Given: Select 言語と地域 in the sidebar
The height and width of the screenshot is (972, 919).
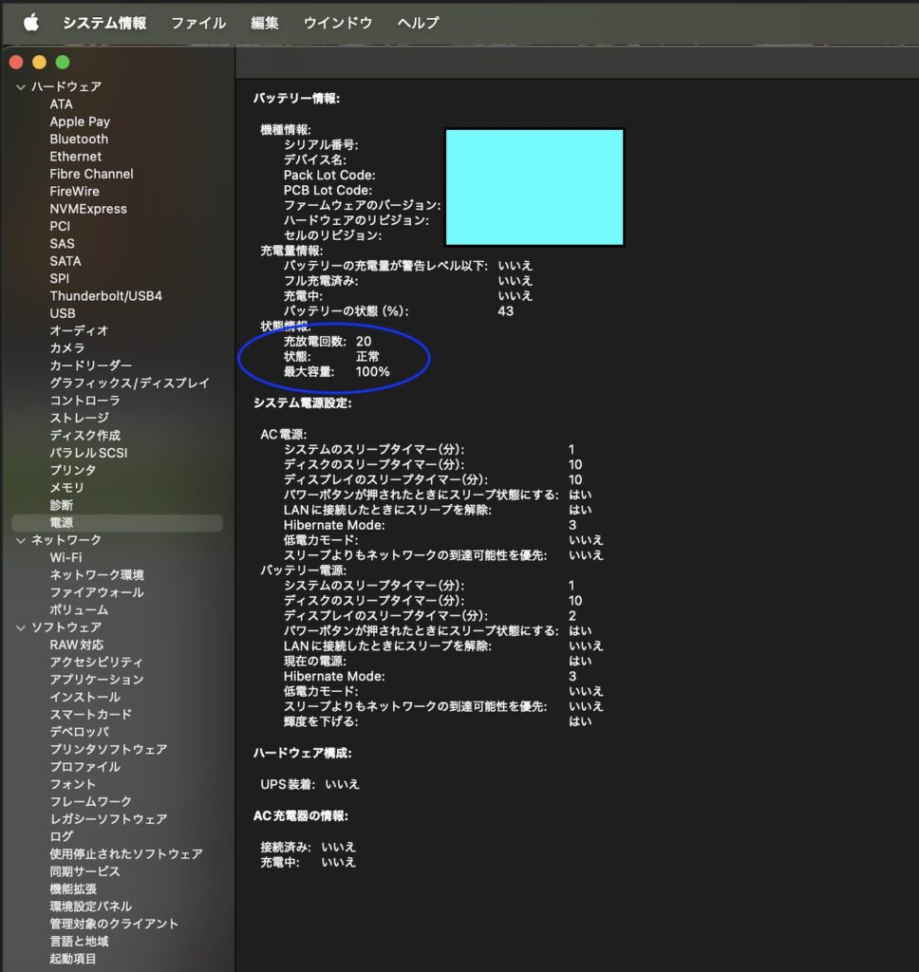Looking at the screenshot, I should click(79, 941).
